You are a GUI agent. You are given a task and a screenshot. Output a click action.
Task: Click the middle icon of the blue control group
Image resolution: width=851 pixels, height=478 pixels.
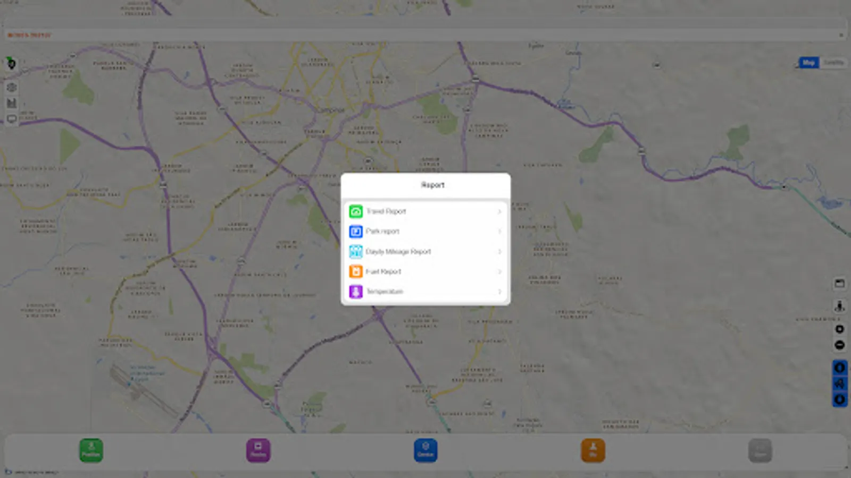point(840,383)
